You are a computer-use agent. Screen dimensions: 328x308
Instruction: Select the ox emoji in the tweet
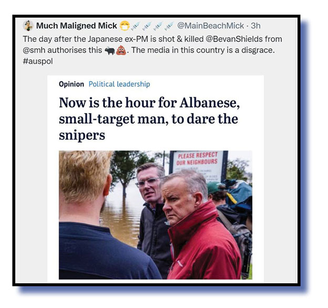click(x=110, y=51)
